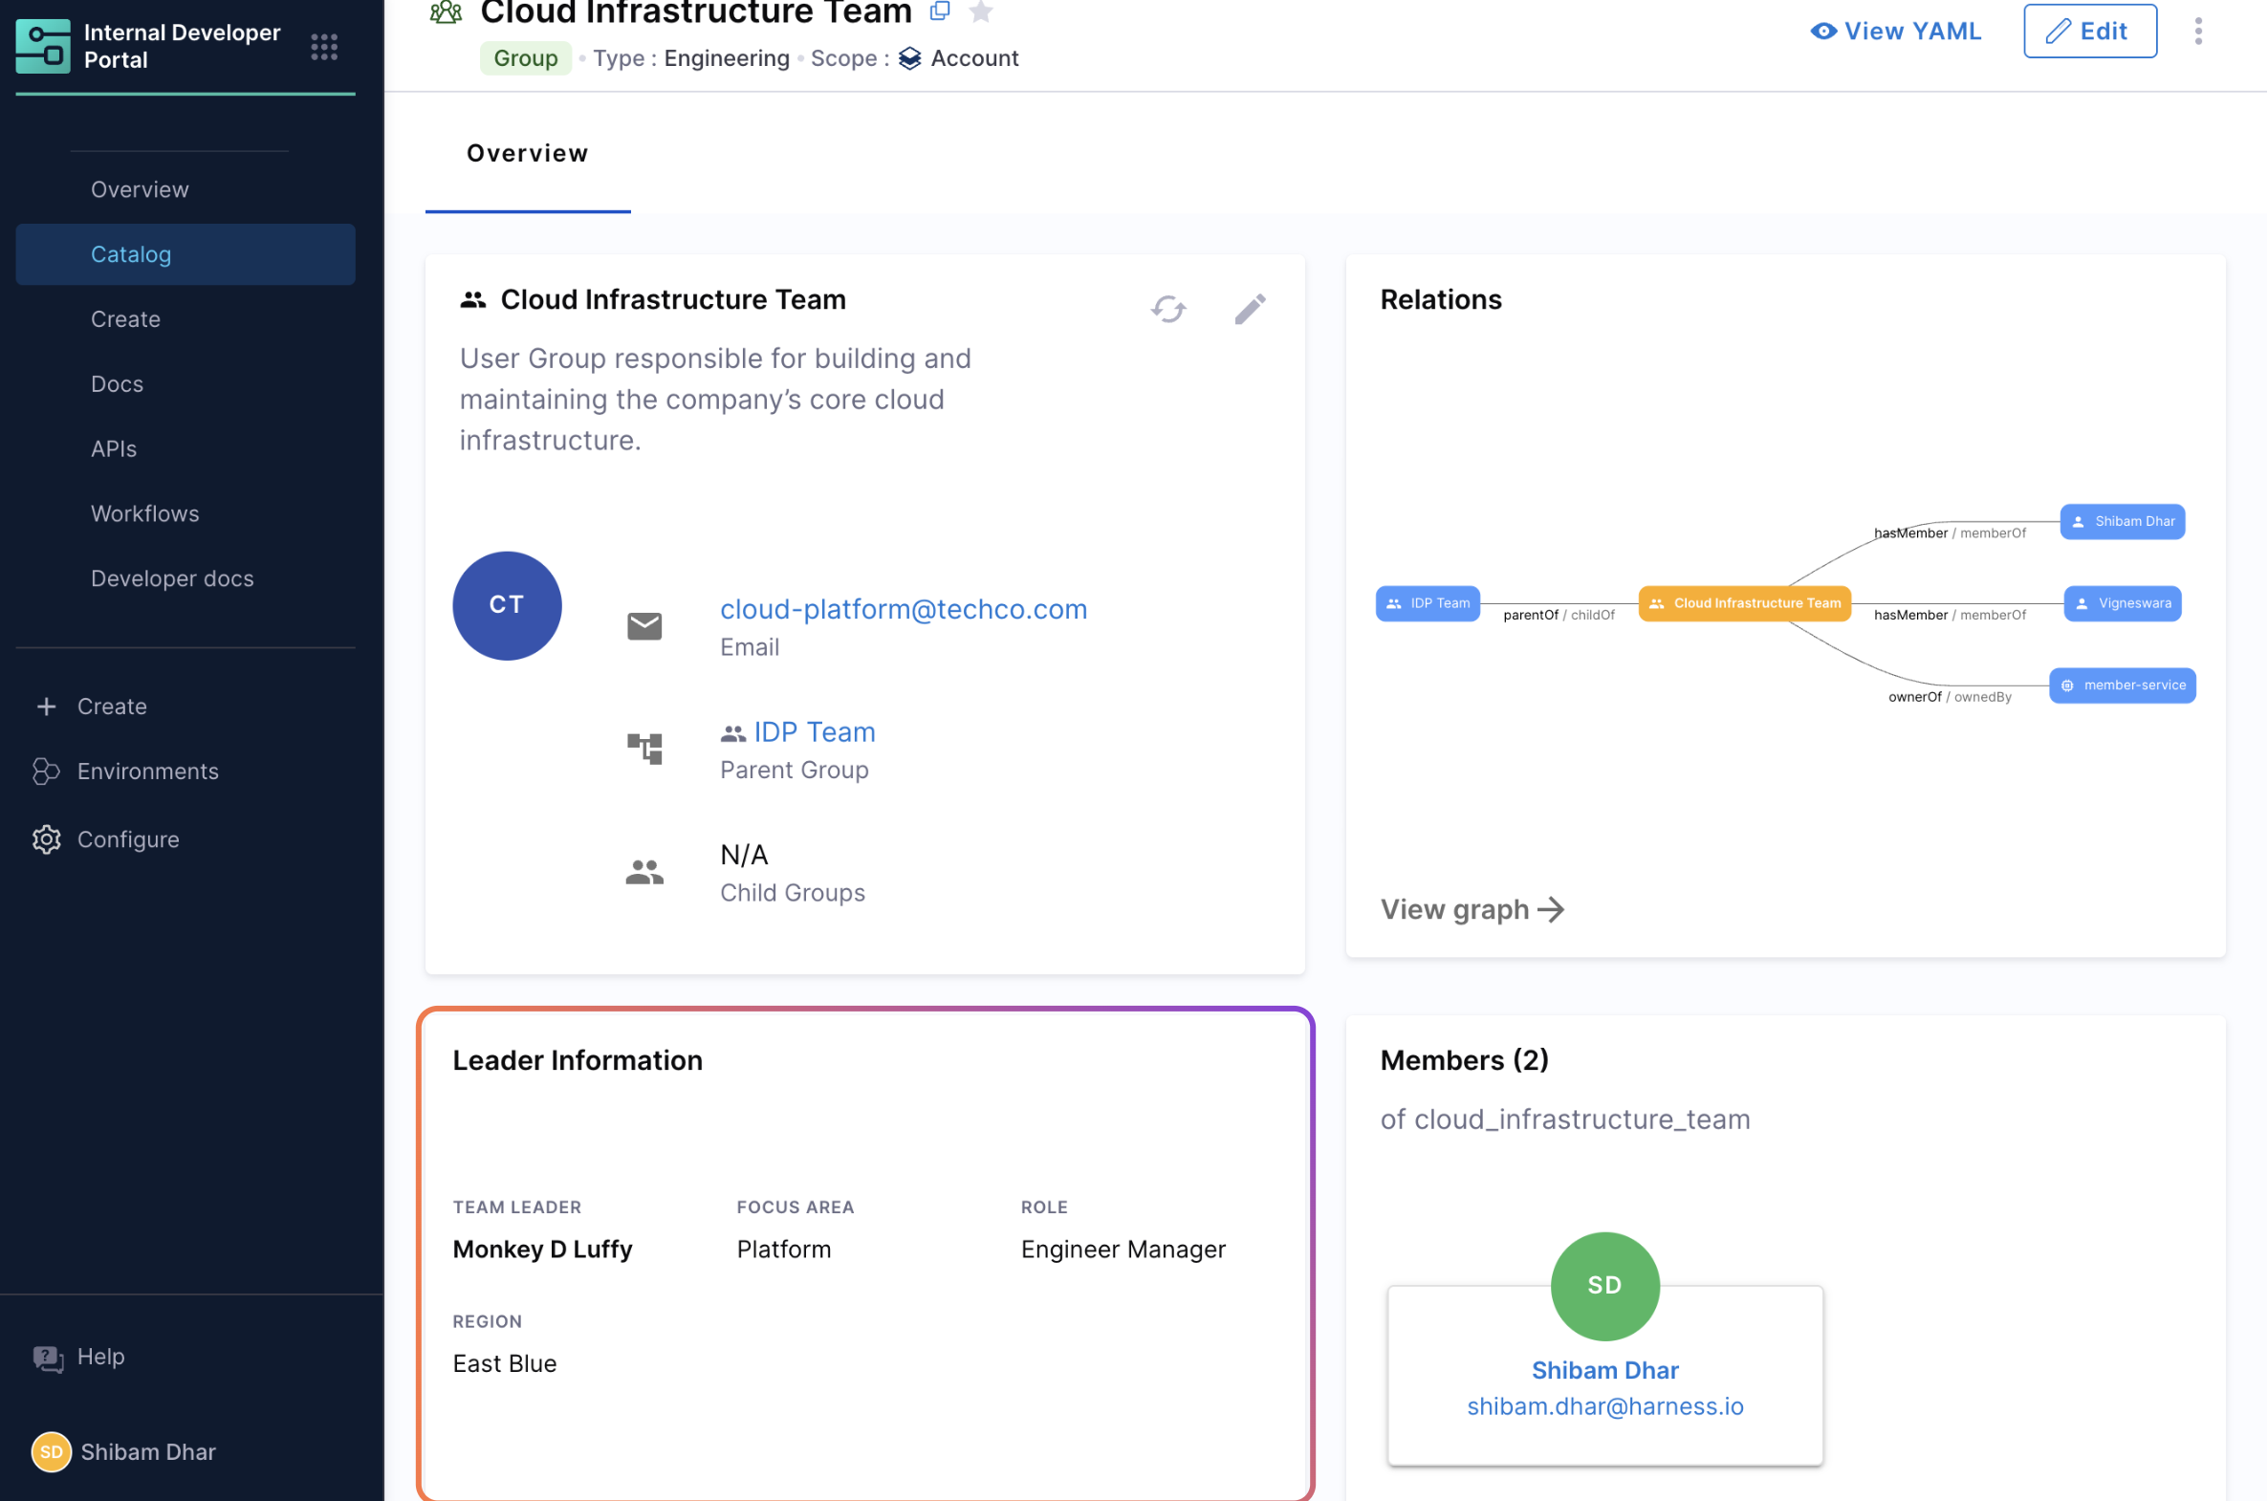Open Docs in the sidebar
This screenshot has height=1501, width=2268.
click(x=117, y=385)
